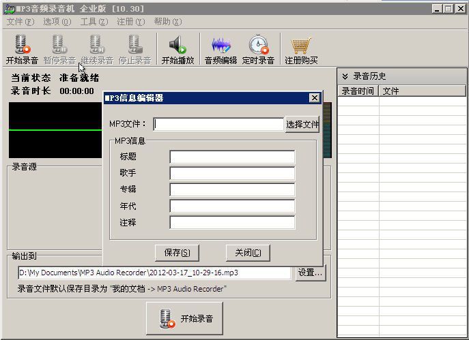The width and height of the screenshot is (469, 340).
Task: Open the 选项(O) menu
Action: (x=57, y=22)
